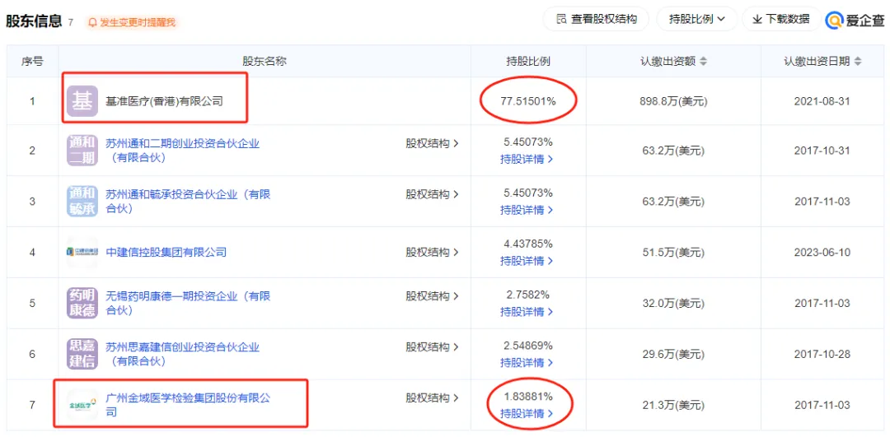Image resolution: width=890 pixels, height=437 pixels.
Task: Open the 持股比例 dropdown filter
Action: 696,19
